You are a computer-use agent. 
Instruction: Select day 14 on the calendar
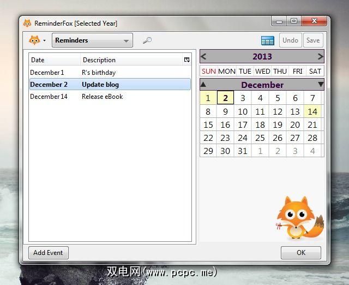tap(312, 111)
